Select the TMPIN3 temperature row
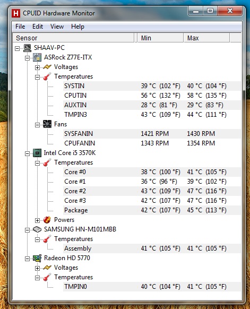This screenshot has width=250, height=309. (x=152, y=115)
